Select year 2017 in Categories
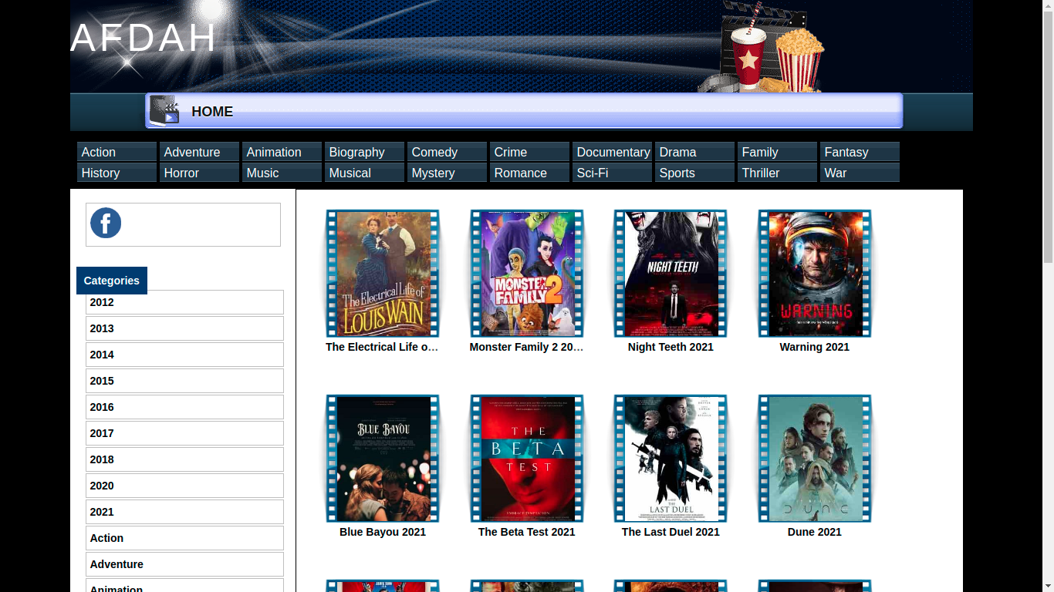The image size is (1054, 592). coord(184,433)
